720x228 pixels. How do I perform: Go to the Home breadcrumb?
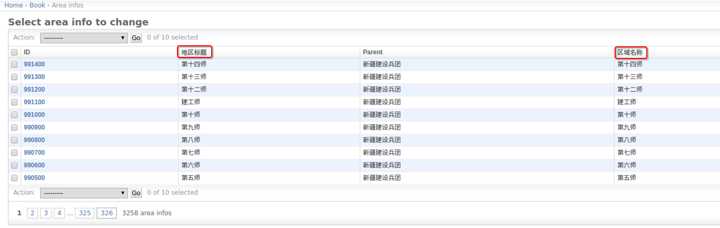[x=14, y=5]
